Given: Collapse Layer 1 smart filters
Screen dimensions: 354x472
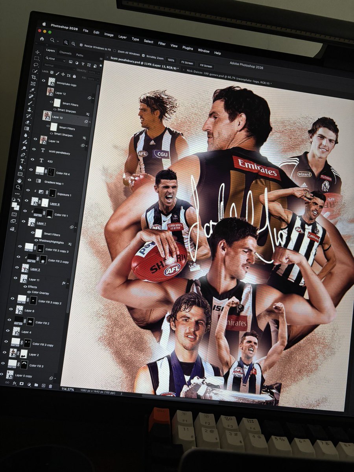Looking at the screenshot, I should click(76, 227).
